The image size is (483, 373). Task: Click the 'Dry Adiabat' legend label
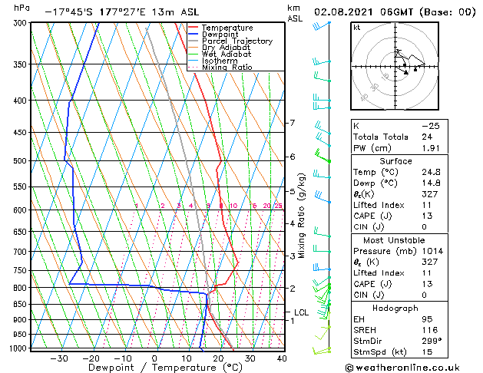(226, 48)
